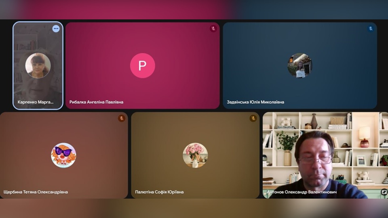Viewport: 388px width, 218px height.
Task: Open more options on Карпенко's tile
Action: click(56, 29)
